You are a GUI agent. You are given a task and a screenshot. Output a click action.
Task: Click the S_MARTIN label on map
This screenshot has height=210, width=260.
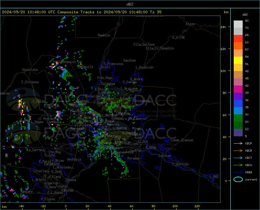[x=120, y=129]
